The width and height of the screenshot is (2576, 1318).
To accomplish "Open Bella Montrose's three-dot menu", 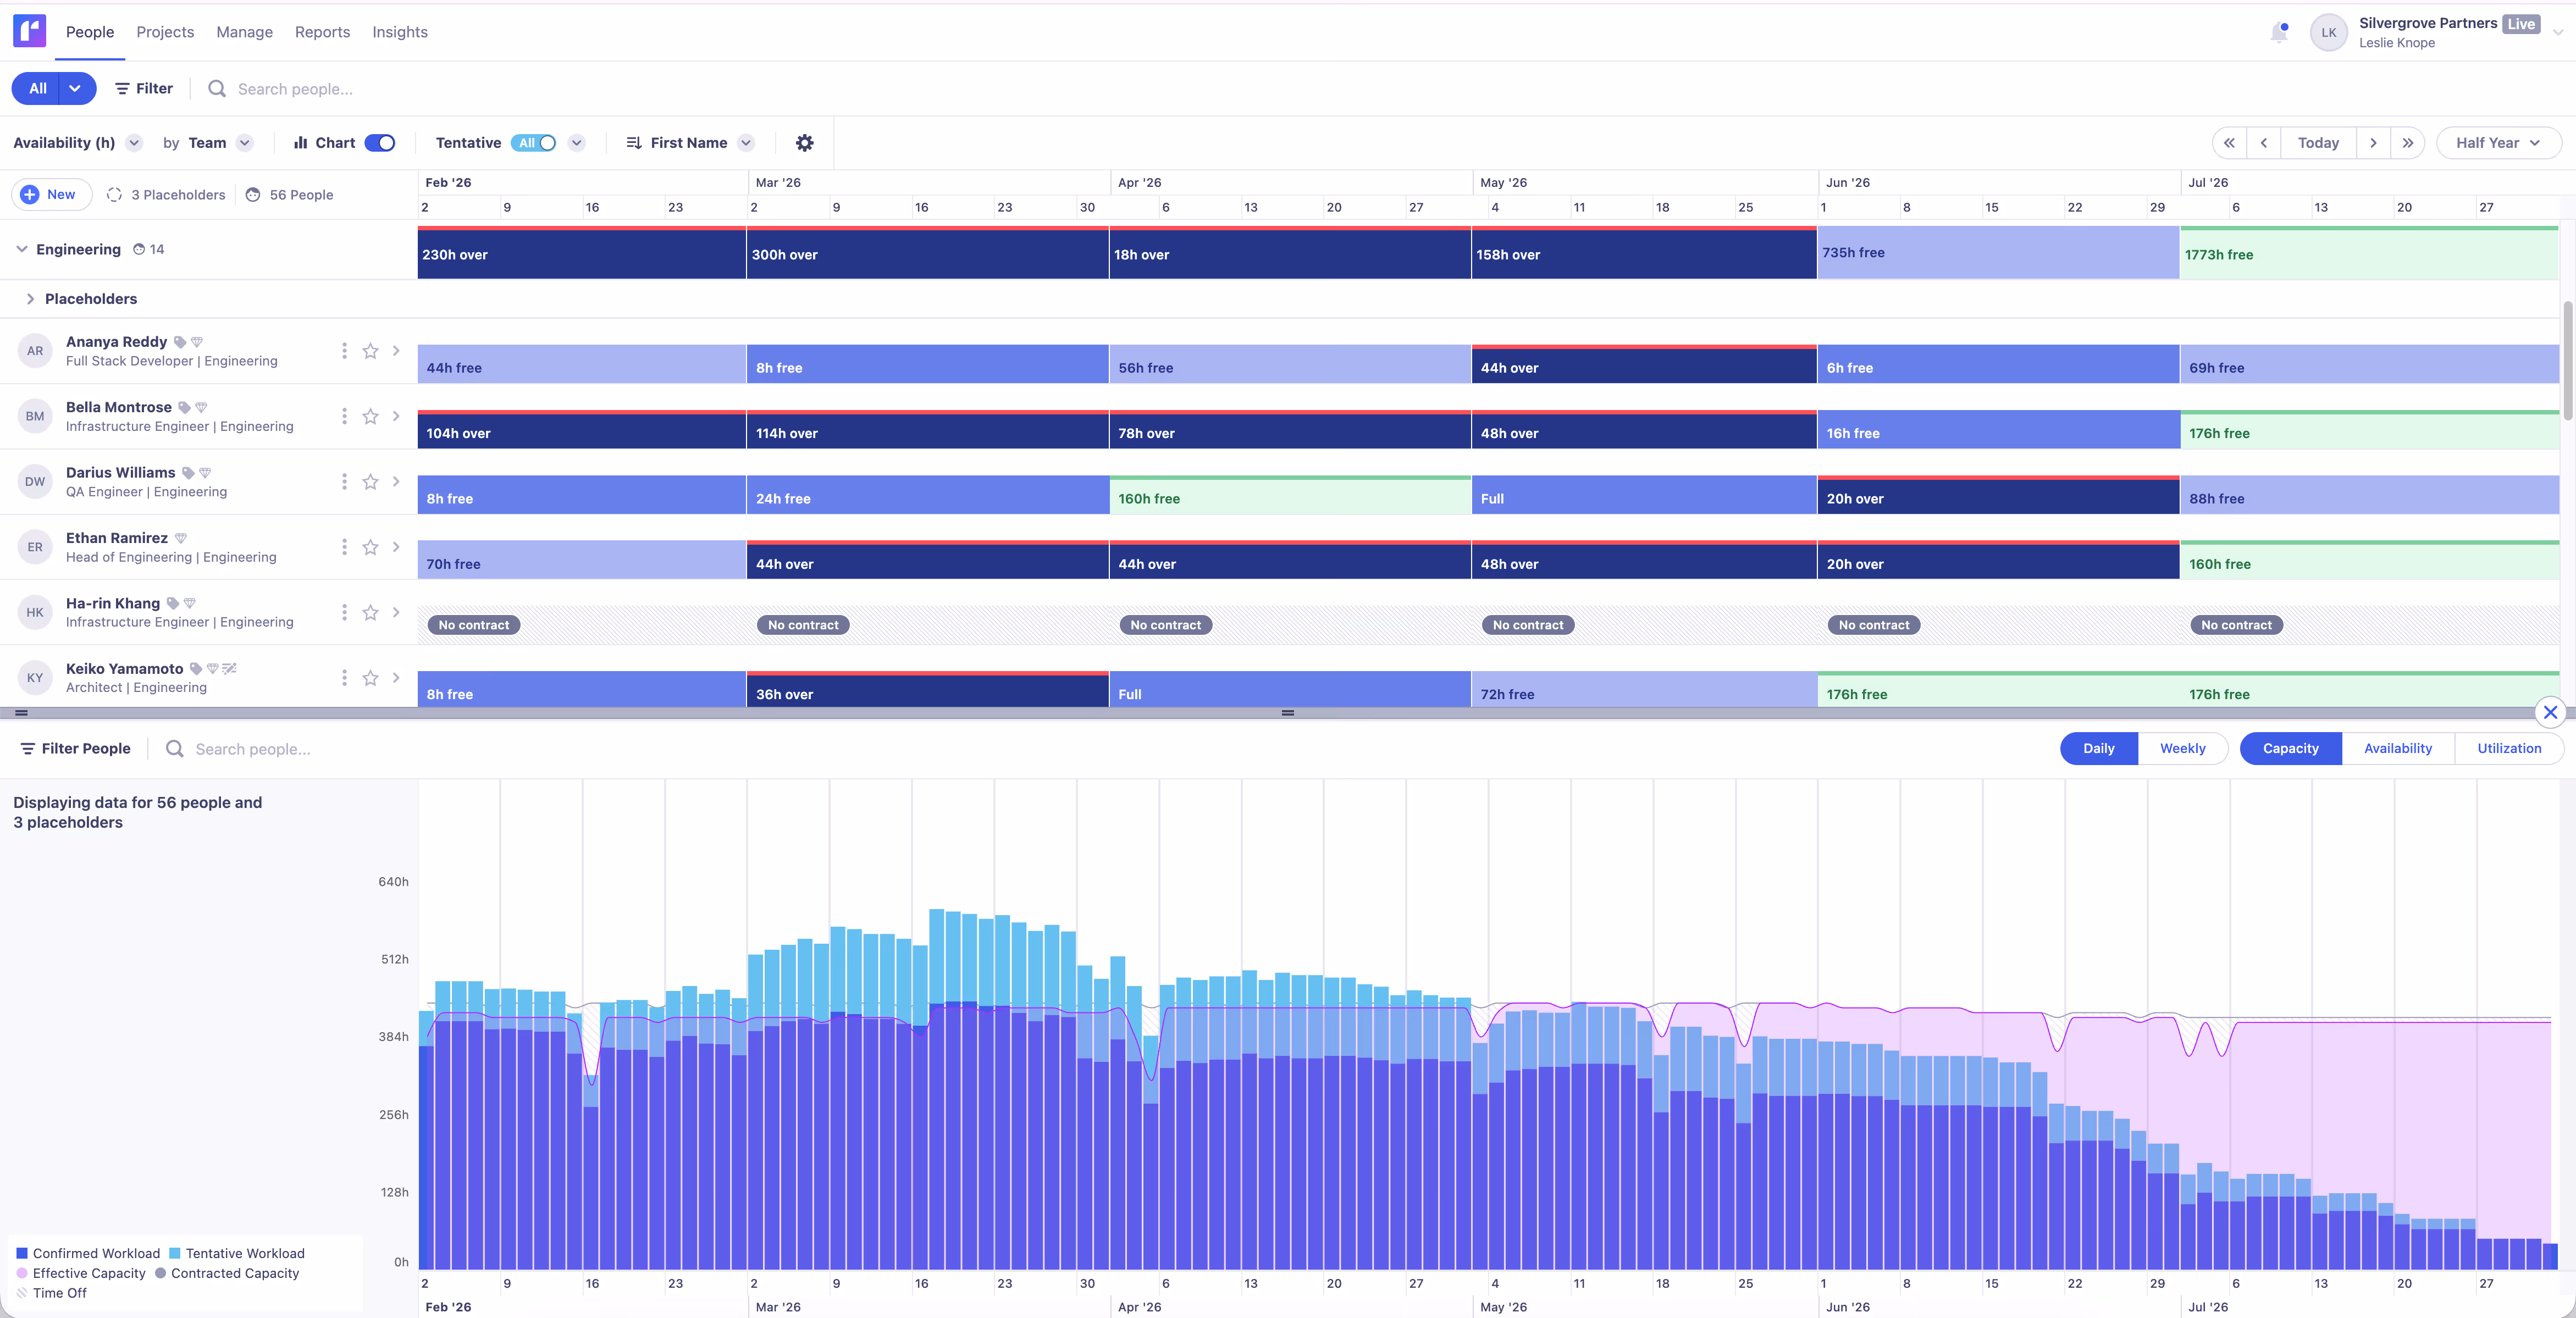I will (344, 416).
